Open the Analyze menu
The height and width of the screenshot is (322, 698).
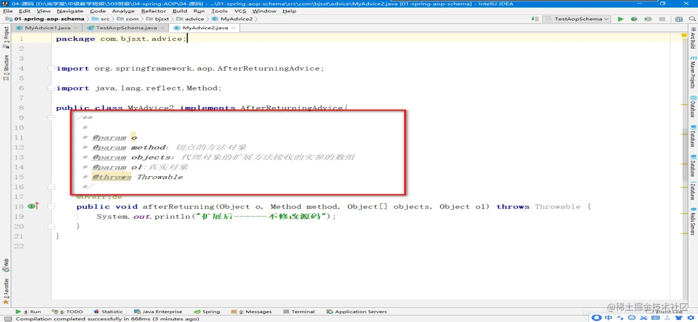click(123, 11)
